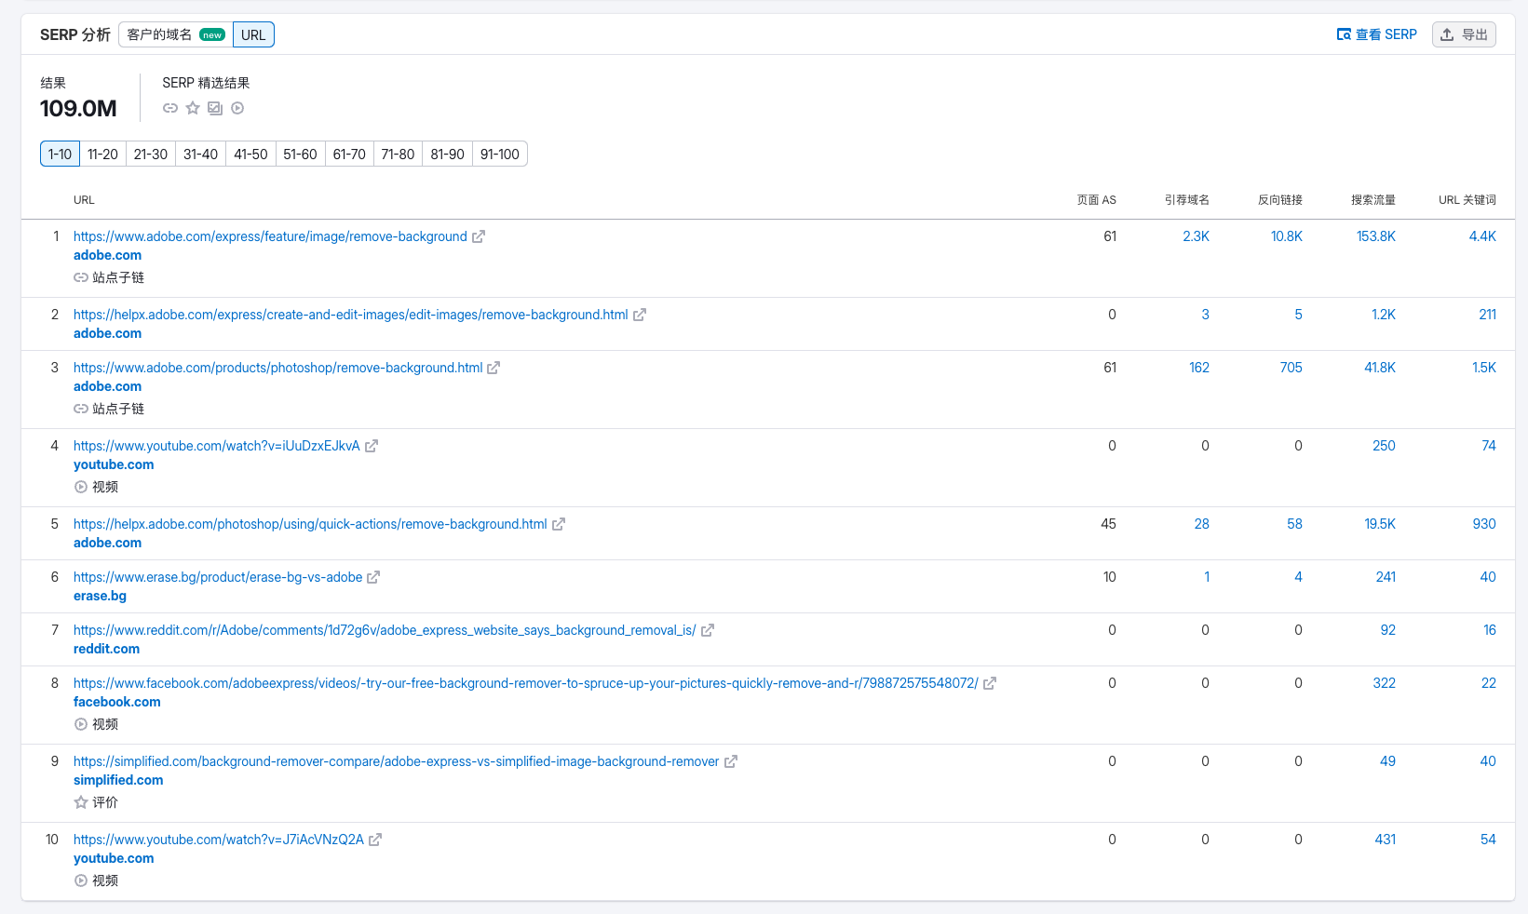Click 431 search traffic in row 10
This screenshot has width=1528, height=914.
coord(1386,840)
